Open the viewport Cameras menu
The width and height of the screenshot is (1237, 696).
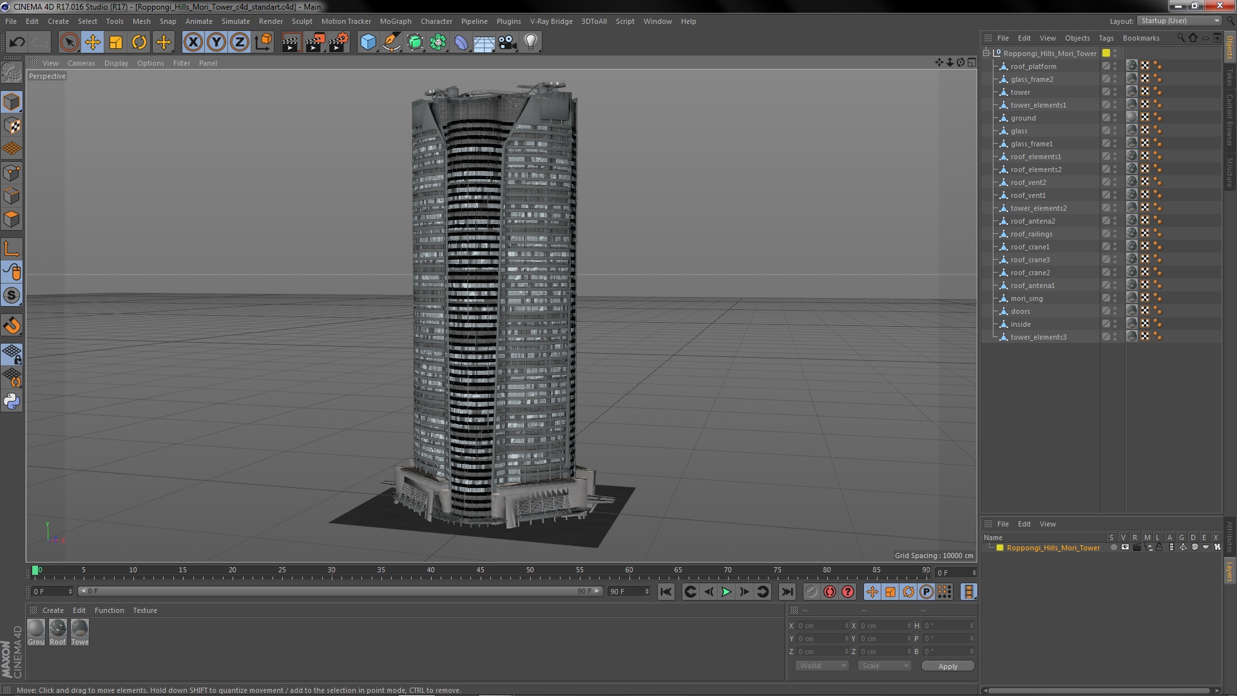[81, 63]
